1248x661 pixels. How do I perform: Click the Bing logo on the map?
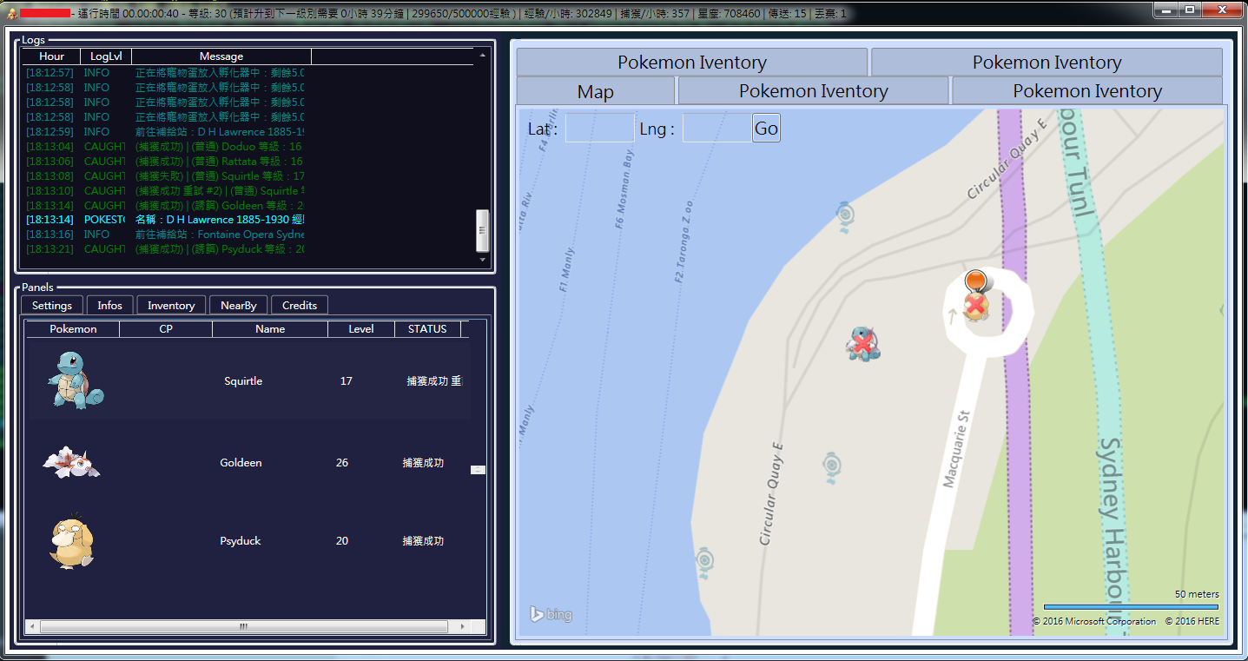tap(551, 615)
